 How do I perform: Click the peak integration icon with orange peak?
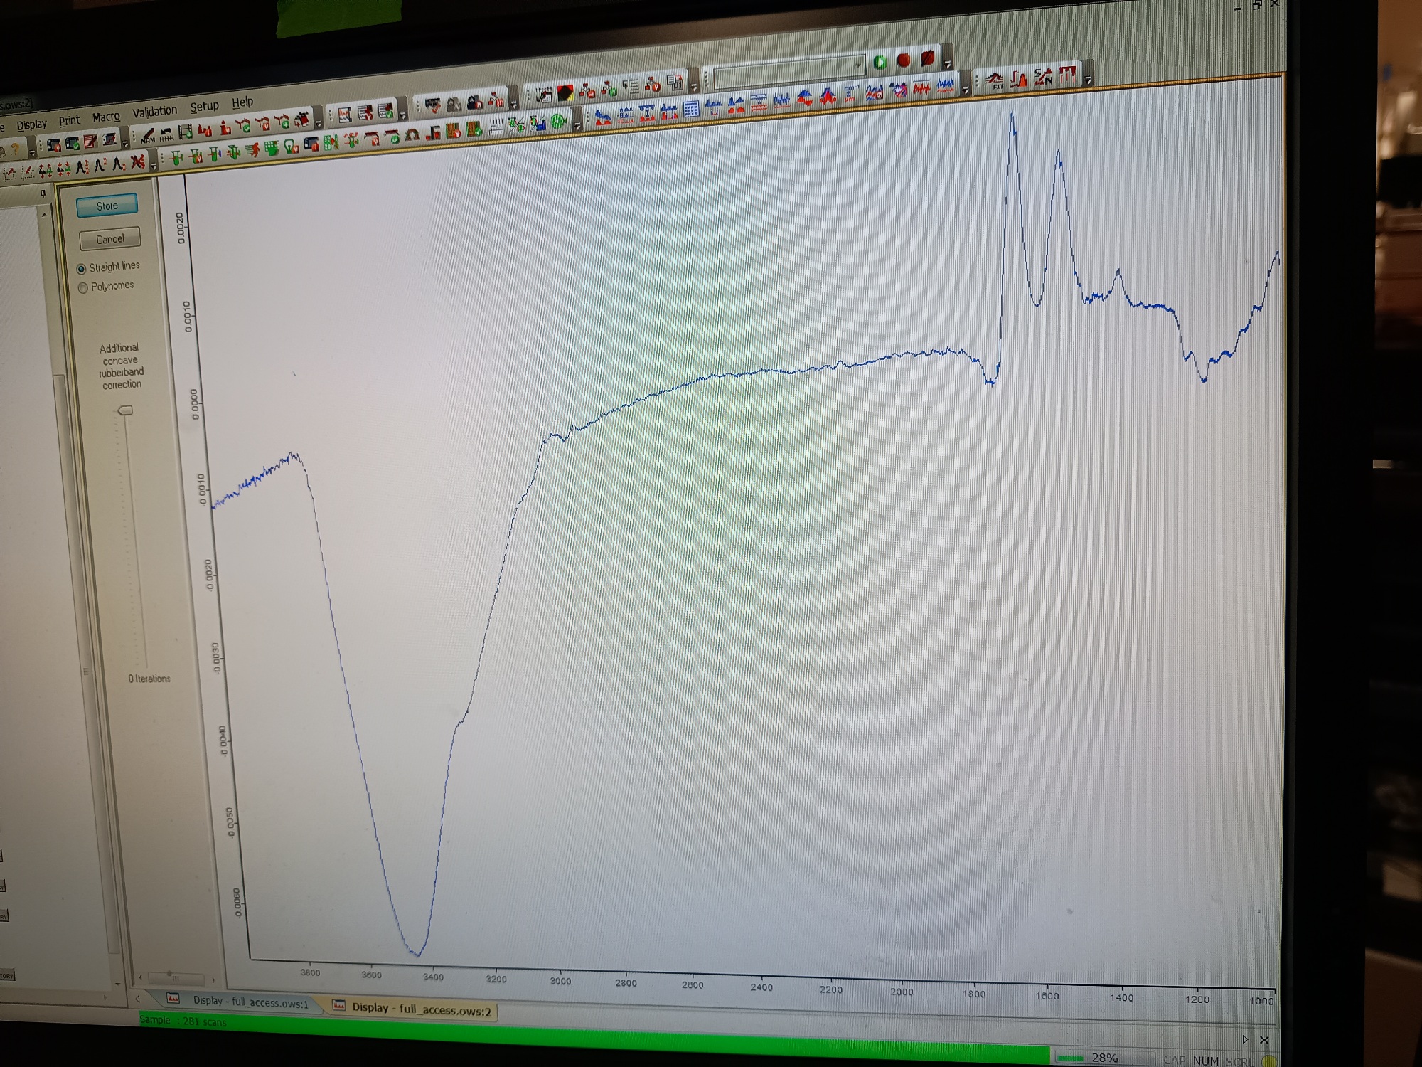(x=1019, y=80)
